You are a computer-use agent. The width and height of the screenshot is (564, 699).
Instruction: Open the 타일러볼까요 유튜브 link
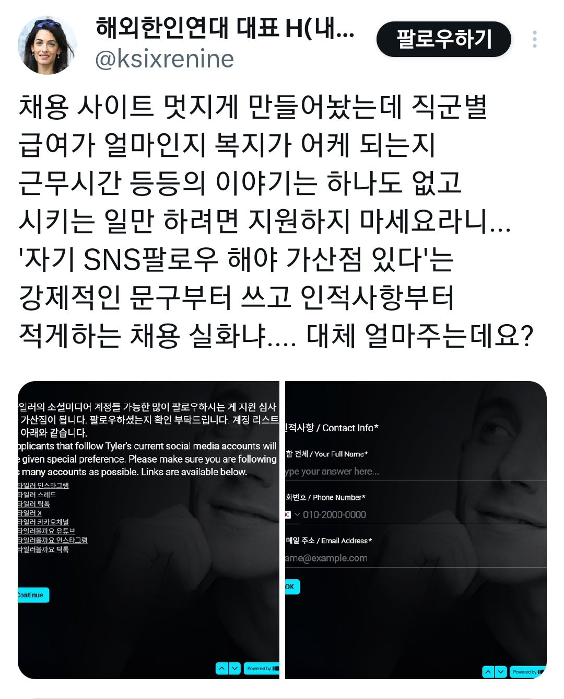(46, 531)
